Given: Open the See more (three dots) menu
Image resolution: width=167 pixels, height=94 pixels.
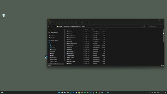Looking at the screenshot, I should coord(91,23).
